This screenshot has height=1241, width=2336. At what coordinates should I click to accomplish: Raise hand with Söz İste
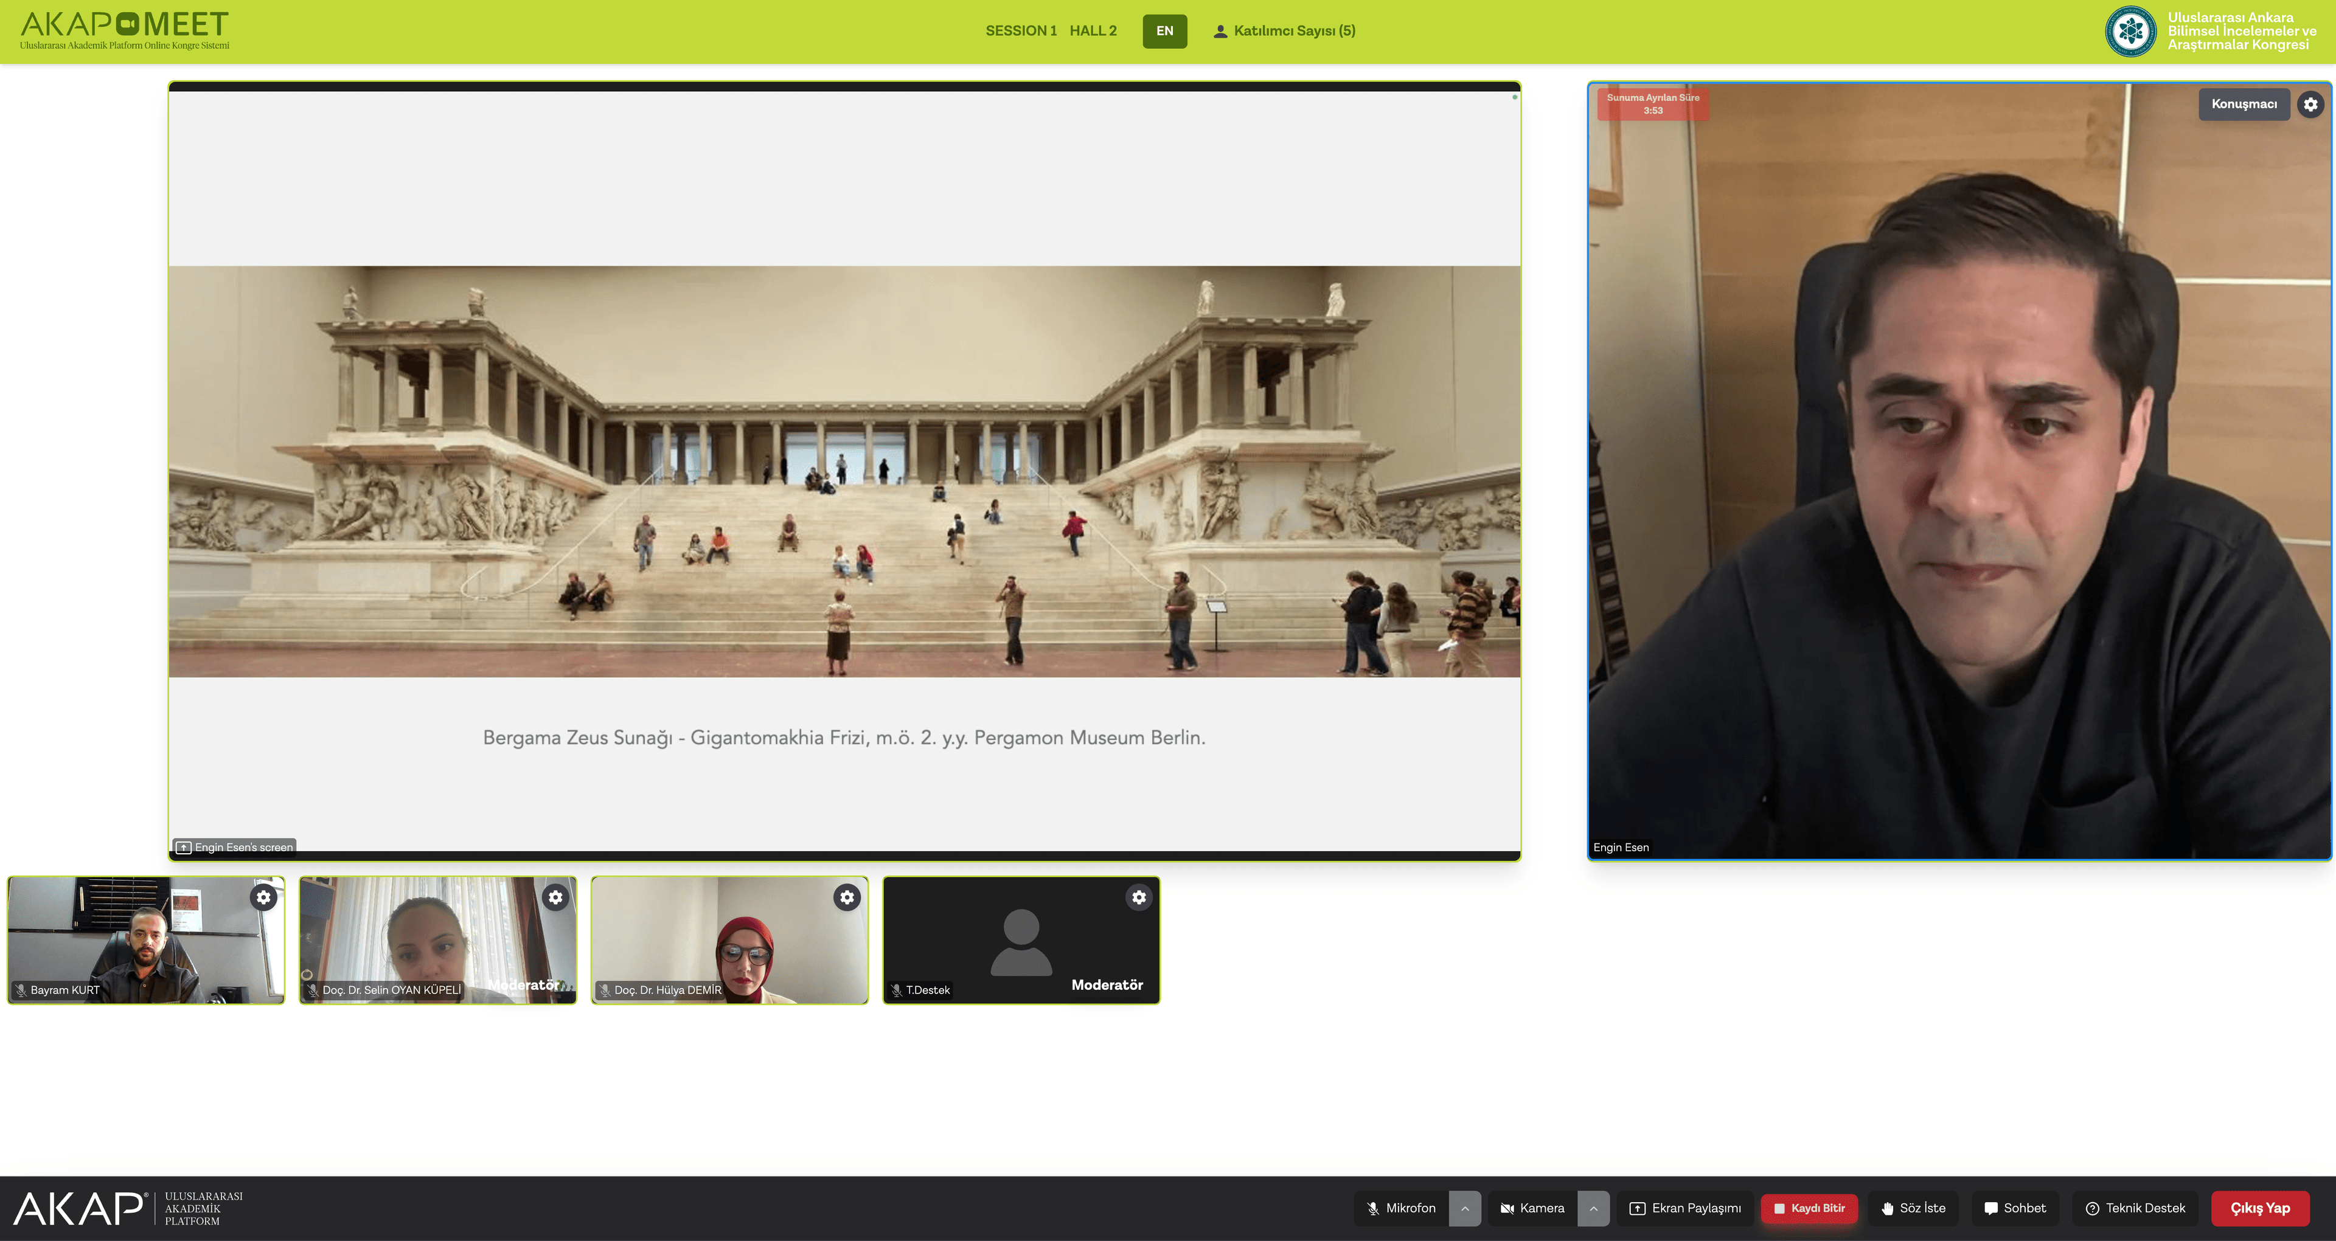click(1913, 1208)
